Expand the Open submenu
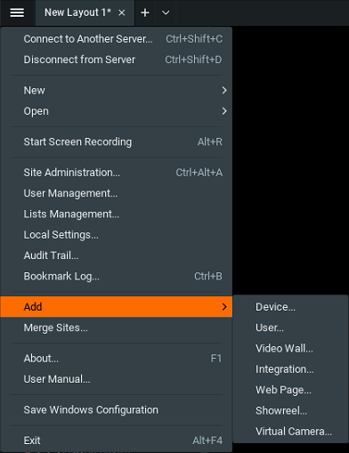Screen dimensions: 349x453 117,111
